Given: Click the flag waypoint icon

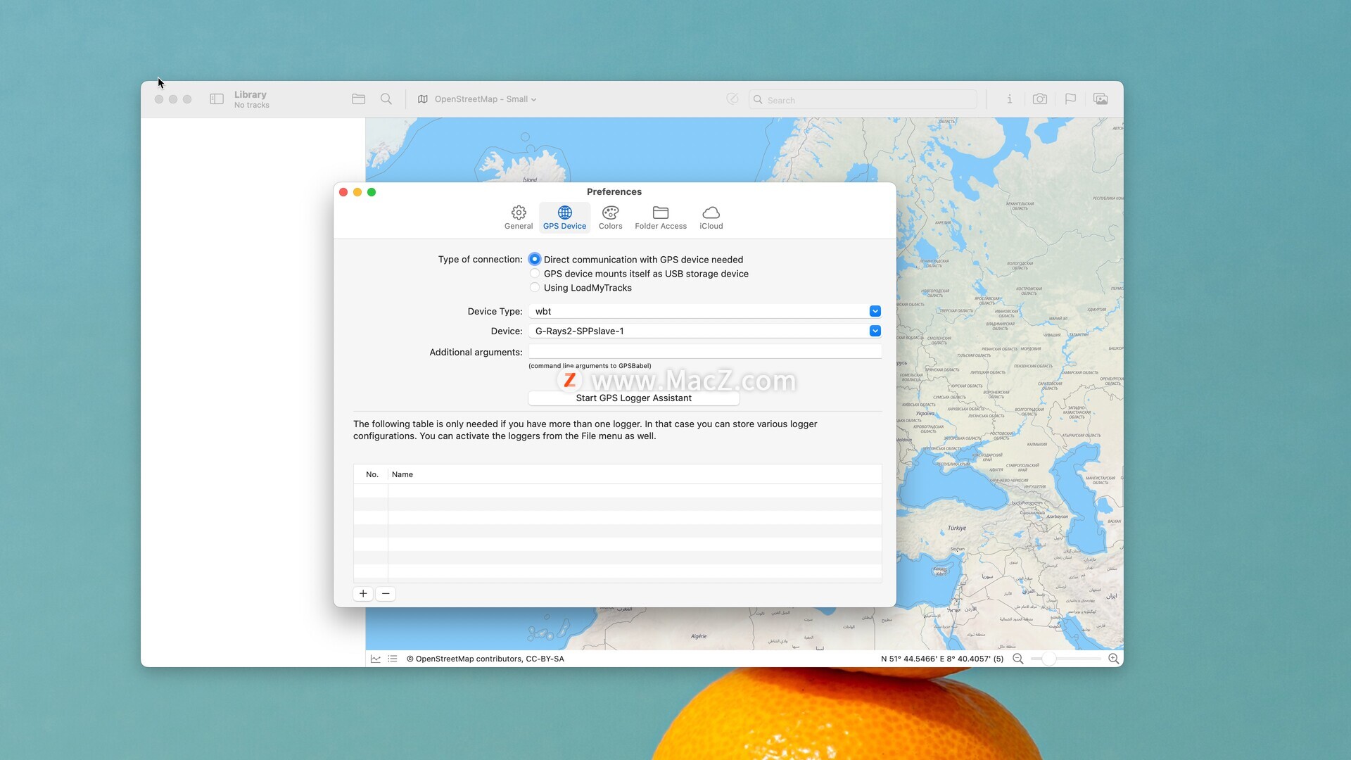Looking at the screenshot, I should click(1070, 99).
